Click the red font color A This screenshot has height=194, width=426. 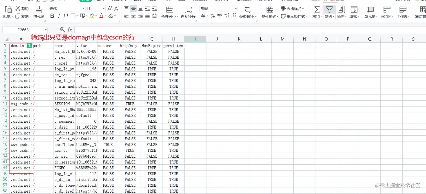click(x=101, y=16)
